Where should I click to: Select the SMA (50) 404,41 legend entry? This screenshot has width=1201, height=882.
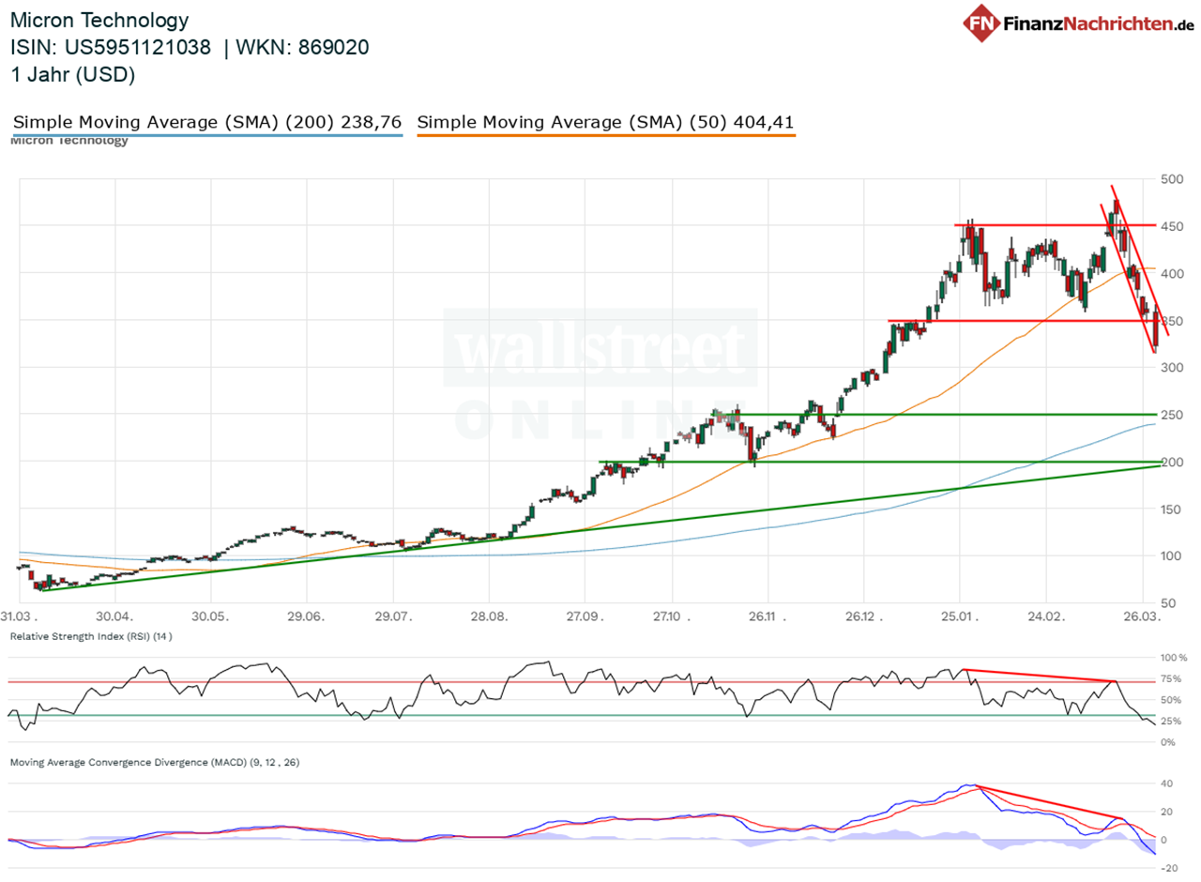click(x=605, y=121)
